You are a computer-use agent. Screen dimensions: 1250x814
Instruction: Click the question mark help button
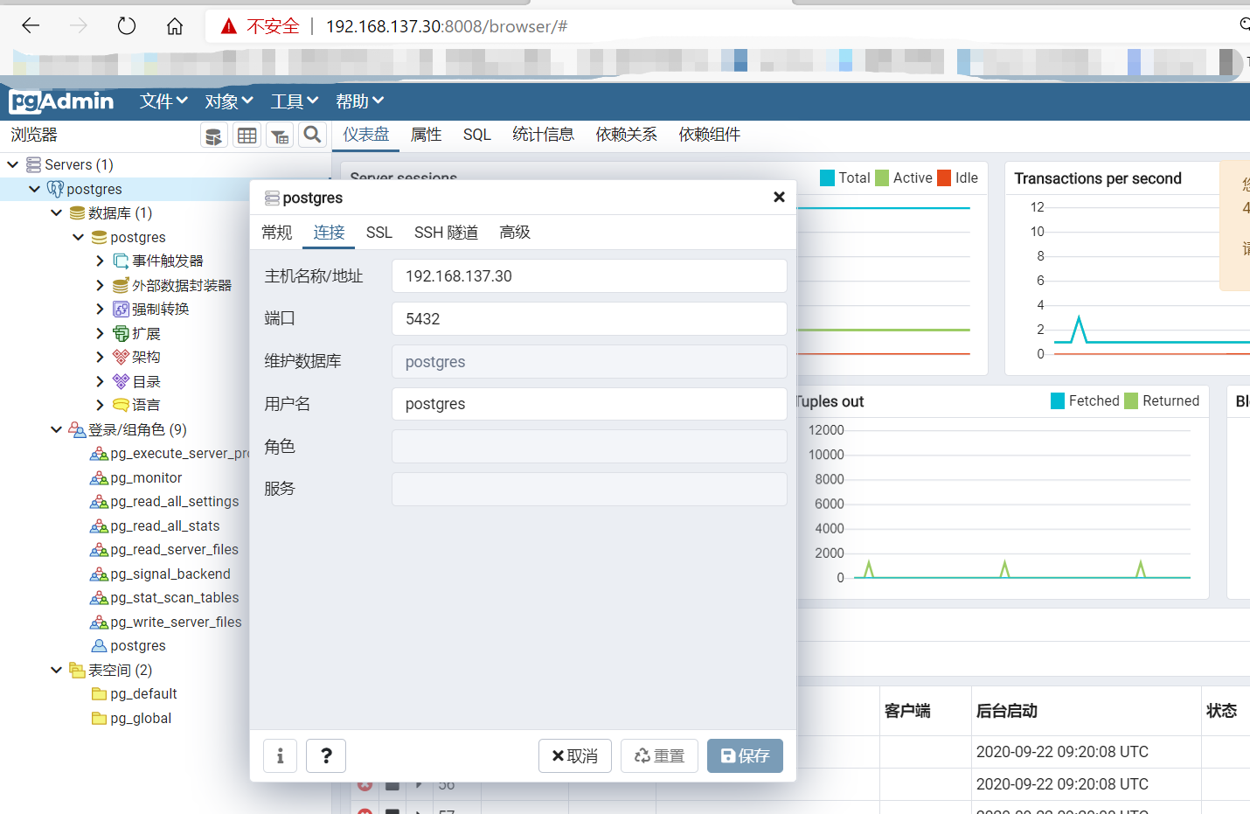pos(326,755)
